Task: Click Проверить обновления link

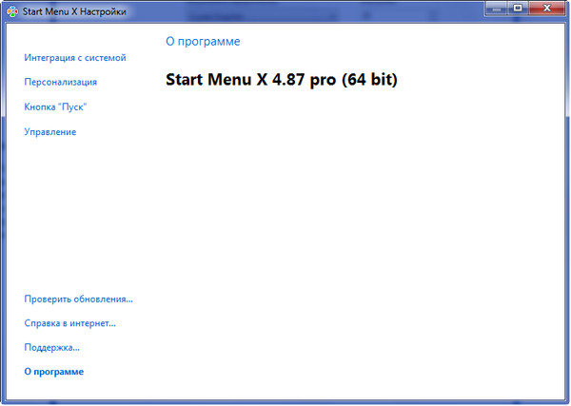Action: [78, 300]
